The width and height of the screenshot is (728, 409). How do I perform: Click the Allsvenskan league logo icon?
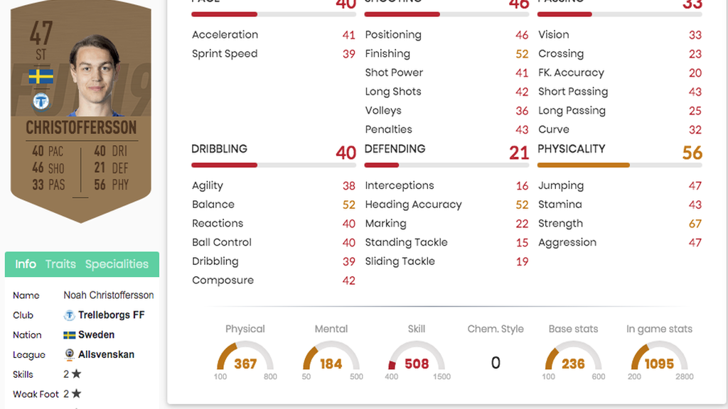[x=69, y=355]
